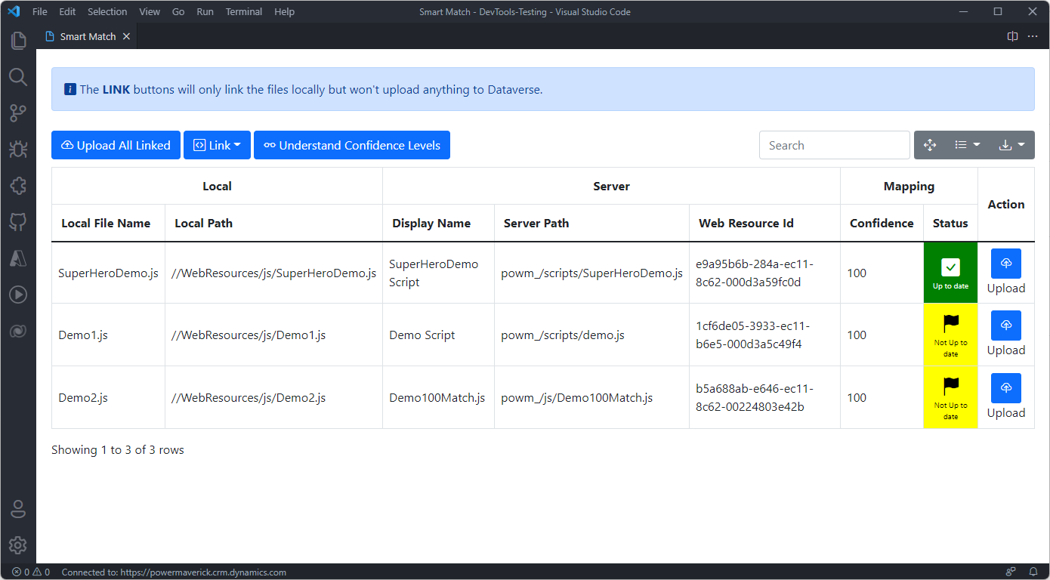Open the Explorer view in activity bar

[18, 41]
